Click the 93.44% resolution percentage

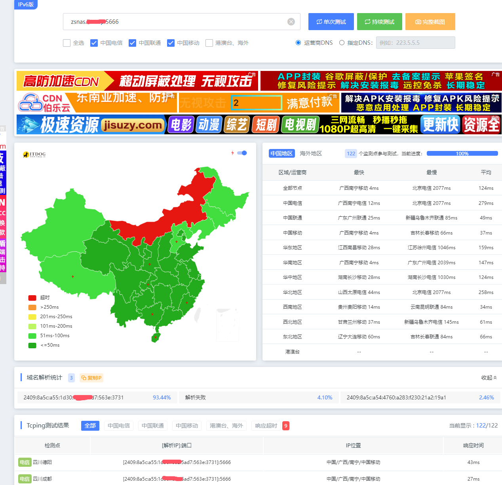coord(162,397)
